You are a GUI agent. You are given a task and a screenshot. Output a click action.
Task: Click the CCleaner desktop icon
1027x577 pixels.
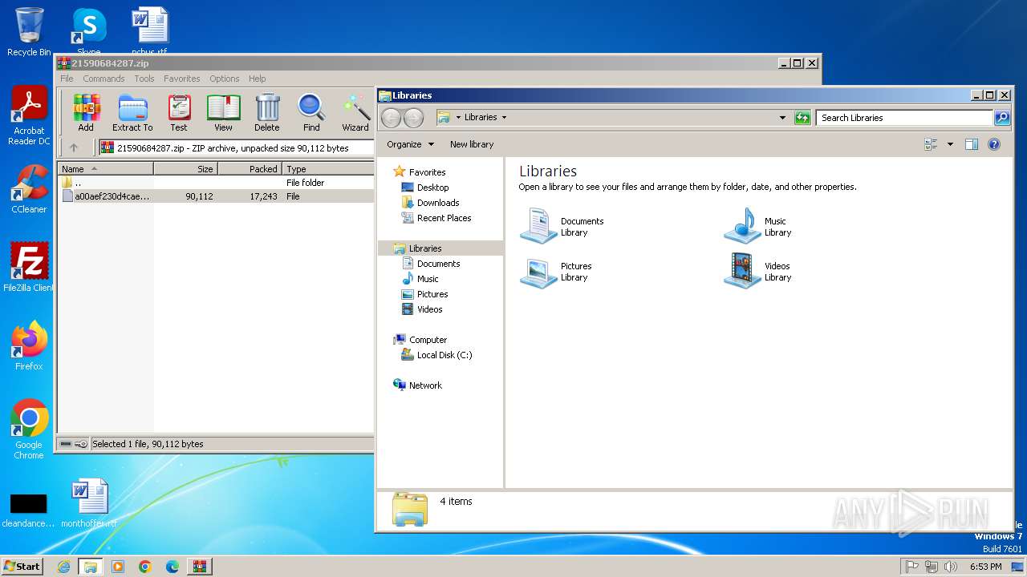point(29,189)
